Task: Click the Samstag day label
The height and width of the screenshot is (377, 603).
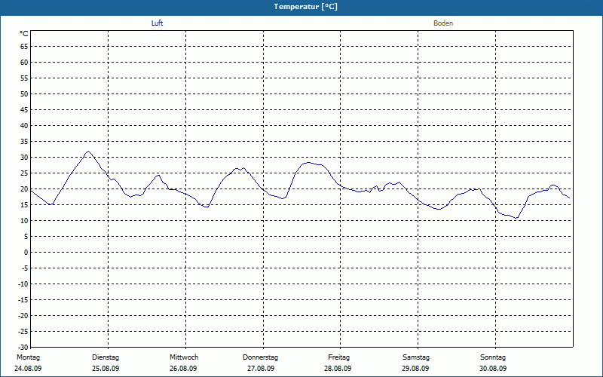Action: [416, 357]
